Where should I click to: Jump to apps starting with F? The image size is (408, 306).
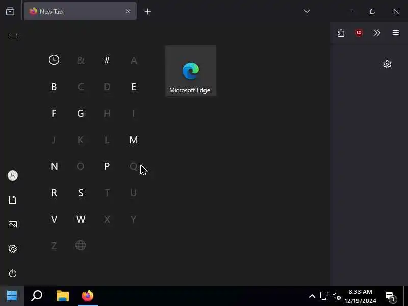(x=54, y=113)
